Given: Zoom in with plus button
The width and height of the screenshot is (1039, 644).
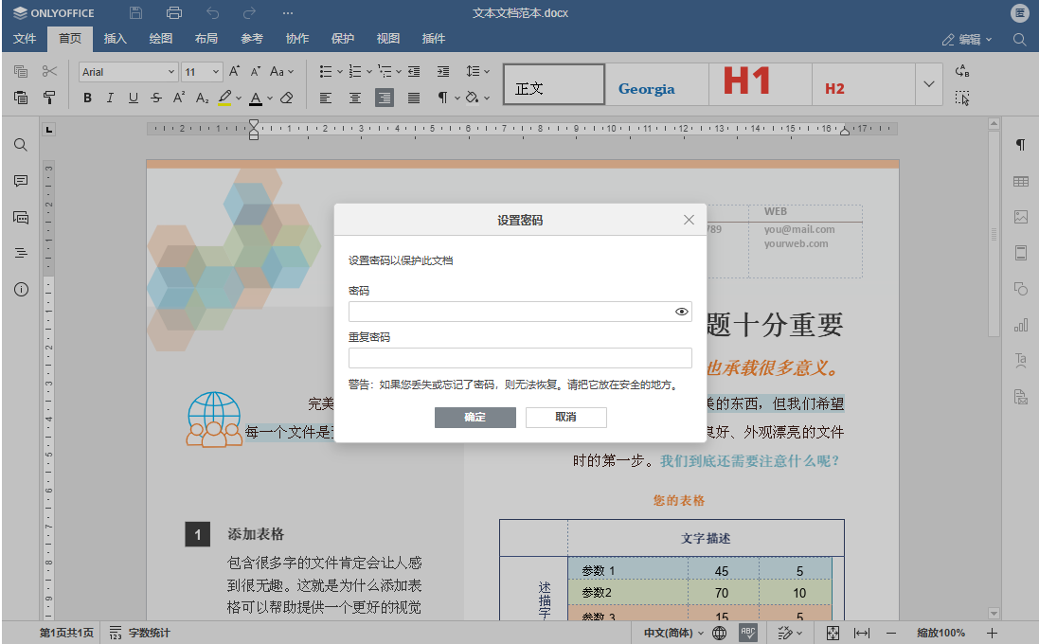Looking at the screenshot, I should [x=992, y=633].
